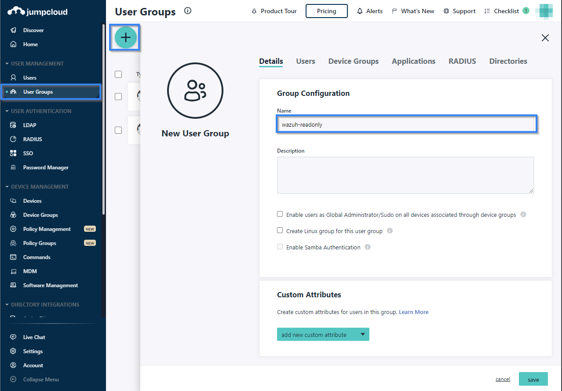Click the Name input field
The image size is (562, 391).
click(x=405, y=124)
